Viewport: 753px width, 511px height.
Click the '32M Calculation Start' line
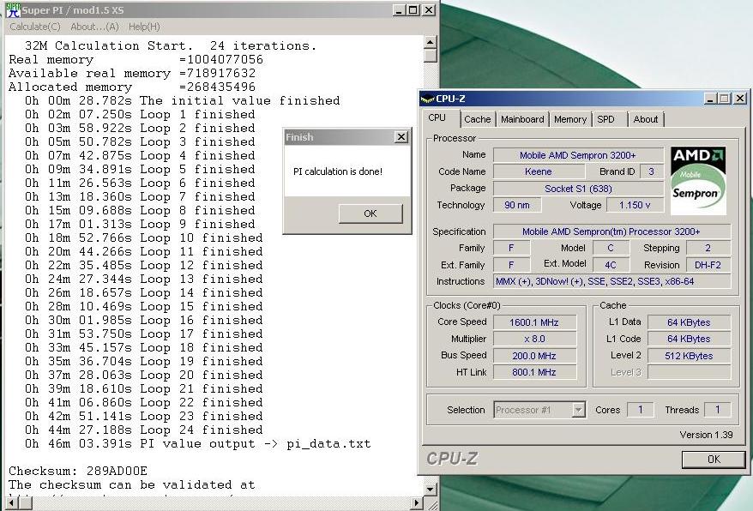171,46
